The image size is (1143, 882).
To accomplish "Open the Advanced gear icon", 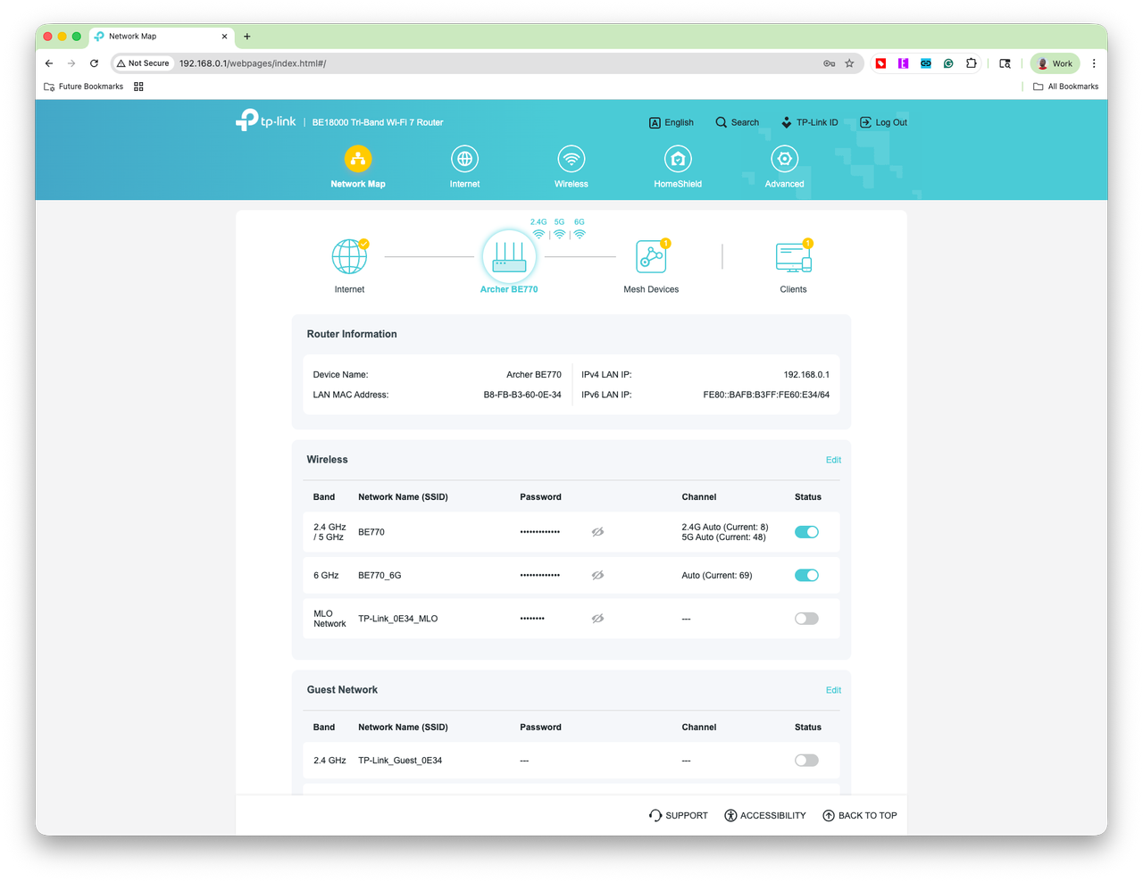I will pyautogui.click(x=784, y=159).
